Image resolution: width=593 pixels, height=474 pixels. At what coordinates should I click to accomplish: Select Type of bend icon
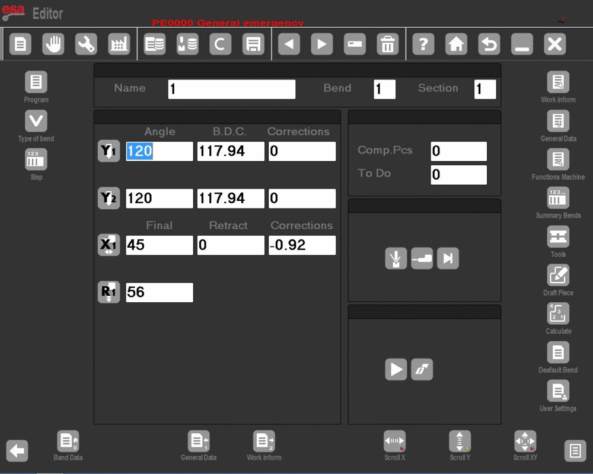coord(36,121)
